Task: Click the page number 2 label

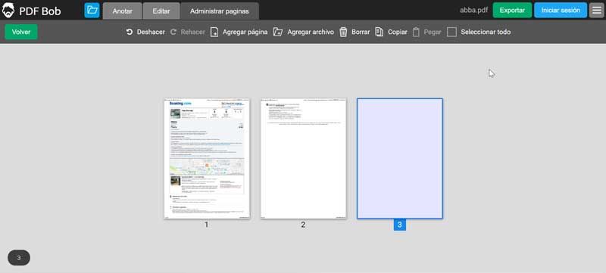Action: [x=303, y=225]
